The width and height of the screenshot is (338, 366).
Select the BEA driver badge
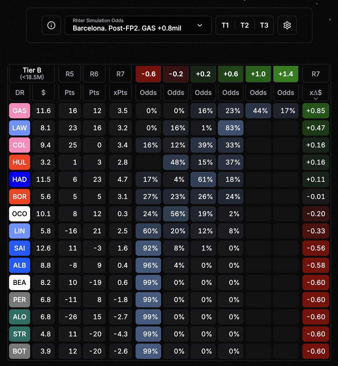20,282
